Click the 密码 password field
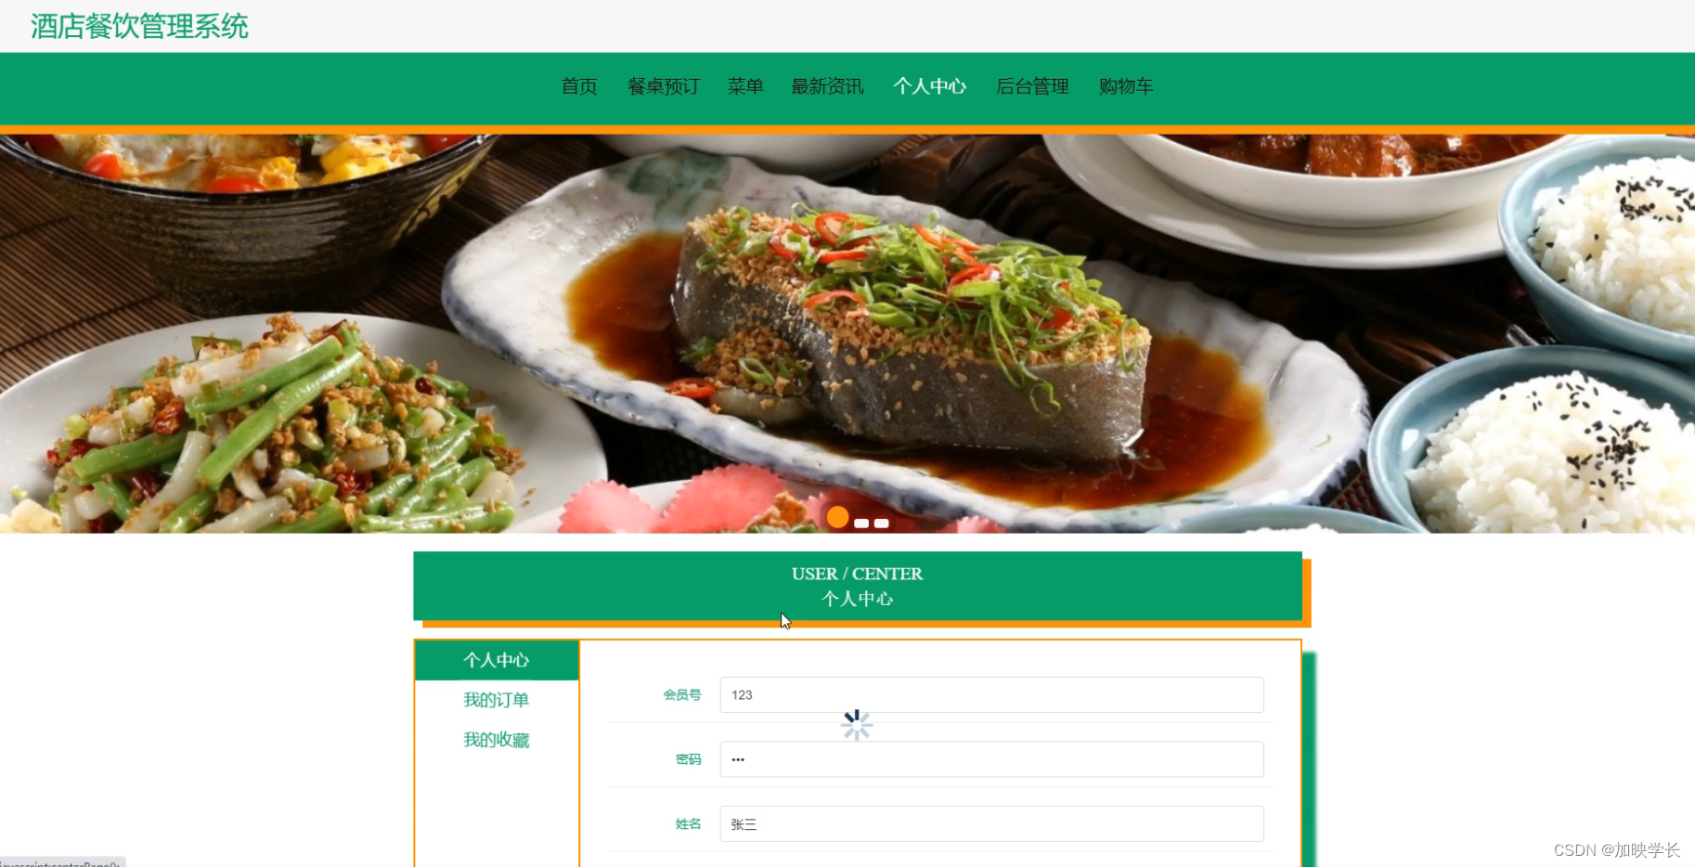 990,759
